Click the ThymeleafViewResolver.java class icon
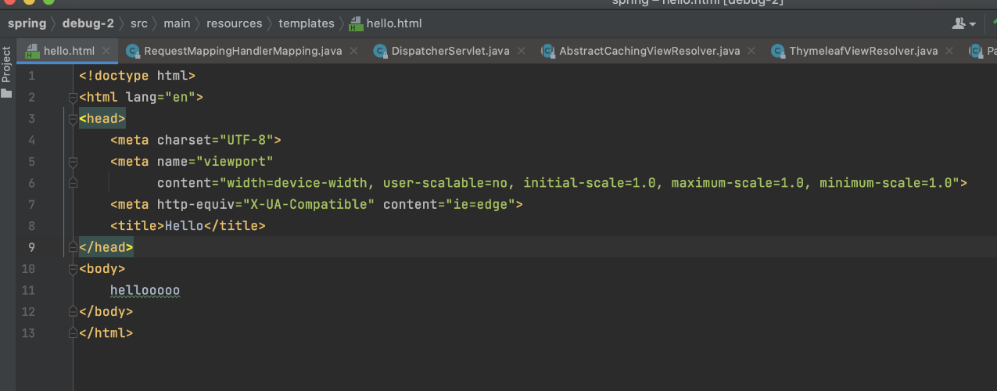Image resolution: width=997 pixels, height=391 pixels. point(777,52)
